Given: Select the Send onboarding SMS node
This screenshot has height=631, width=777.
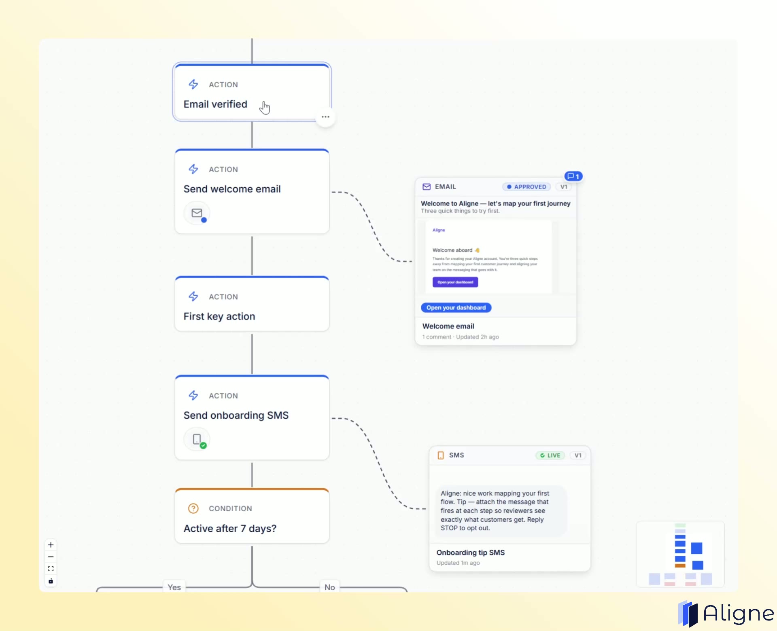Looking at the screenshot, I should [252, 417].
